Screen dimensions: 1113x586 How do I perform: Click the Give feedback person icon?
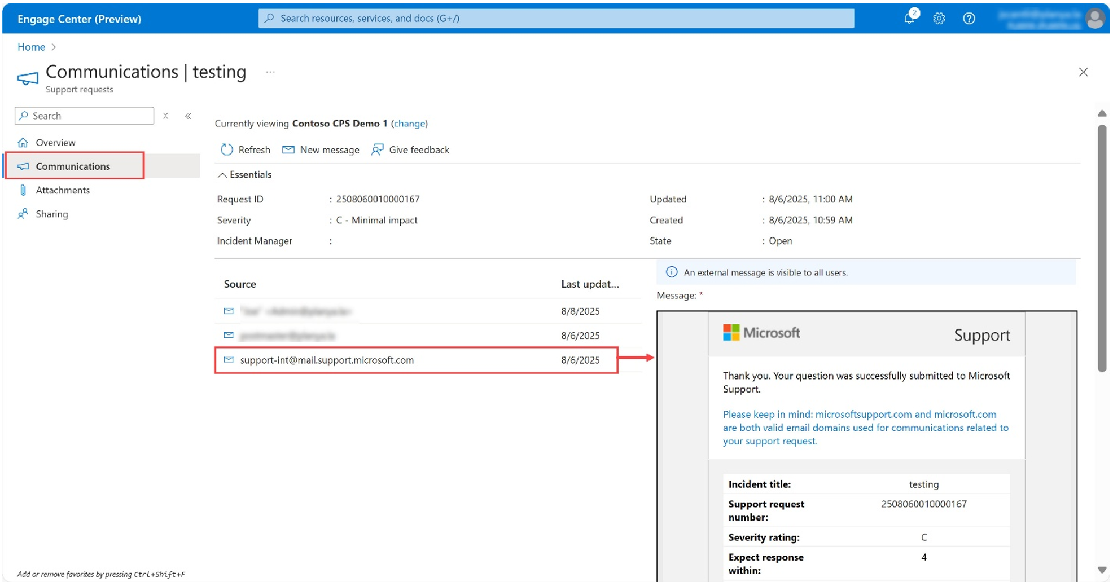377,149
